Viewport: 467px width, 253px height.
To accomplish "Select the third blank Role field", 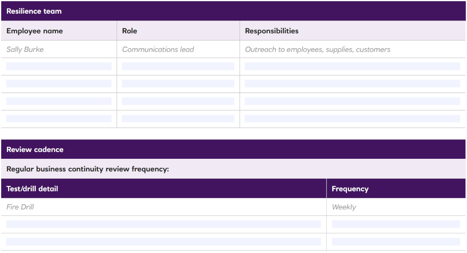I will (178, 101).
